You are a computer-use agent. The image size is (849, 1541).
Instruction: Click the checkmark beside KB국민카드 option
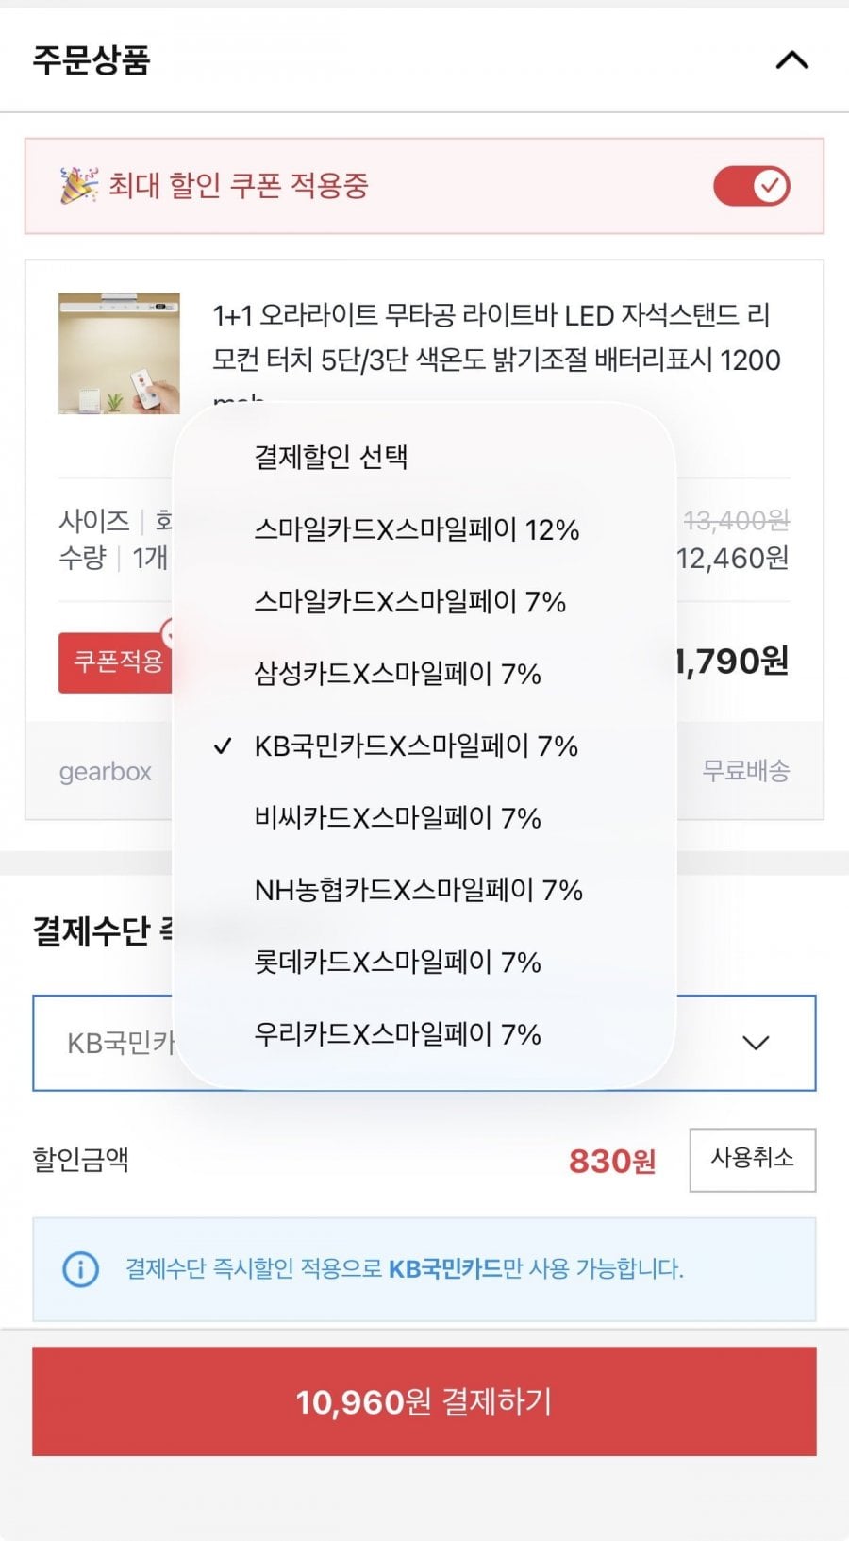(x=223, y=746)
